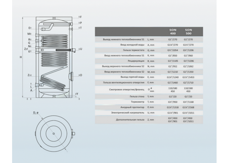Click the F label atop the tank diagram
This screenshot has width=229, height=163.
[81, 17]
